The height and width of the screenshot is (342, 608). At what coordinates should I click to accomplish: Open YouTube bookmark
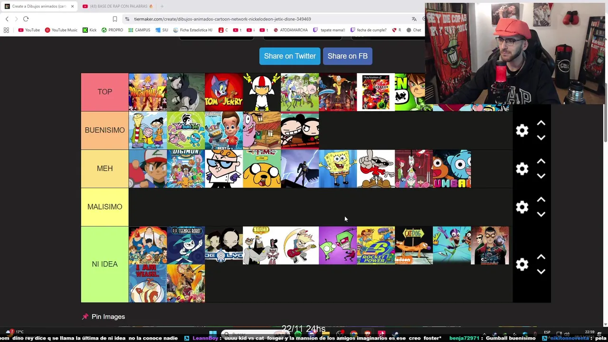(29, 30)
